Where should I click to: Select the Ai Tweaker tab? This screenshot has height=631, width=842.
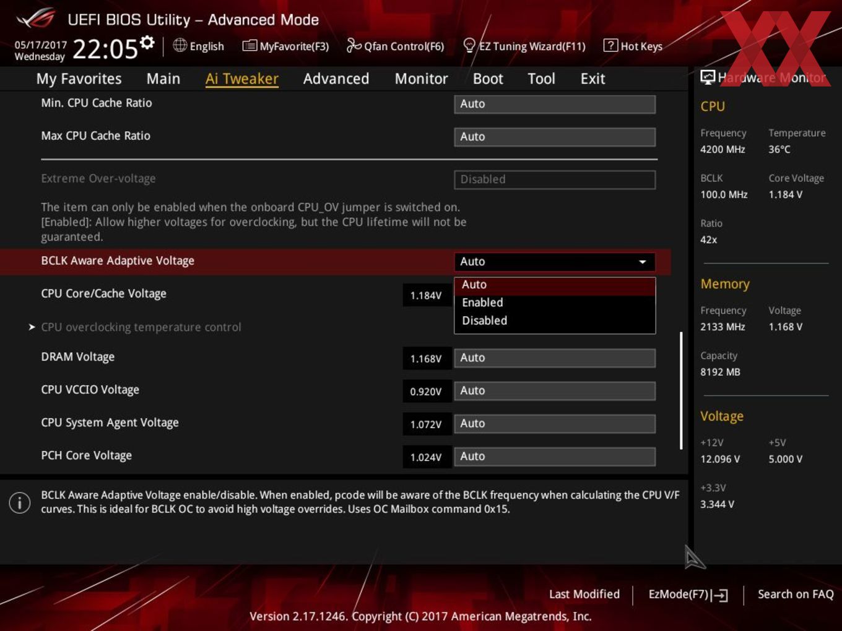point(242,79)
